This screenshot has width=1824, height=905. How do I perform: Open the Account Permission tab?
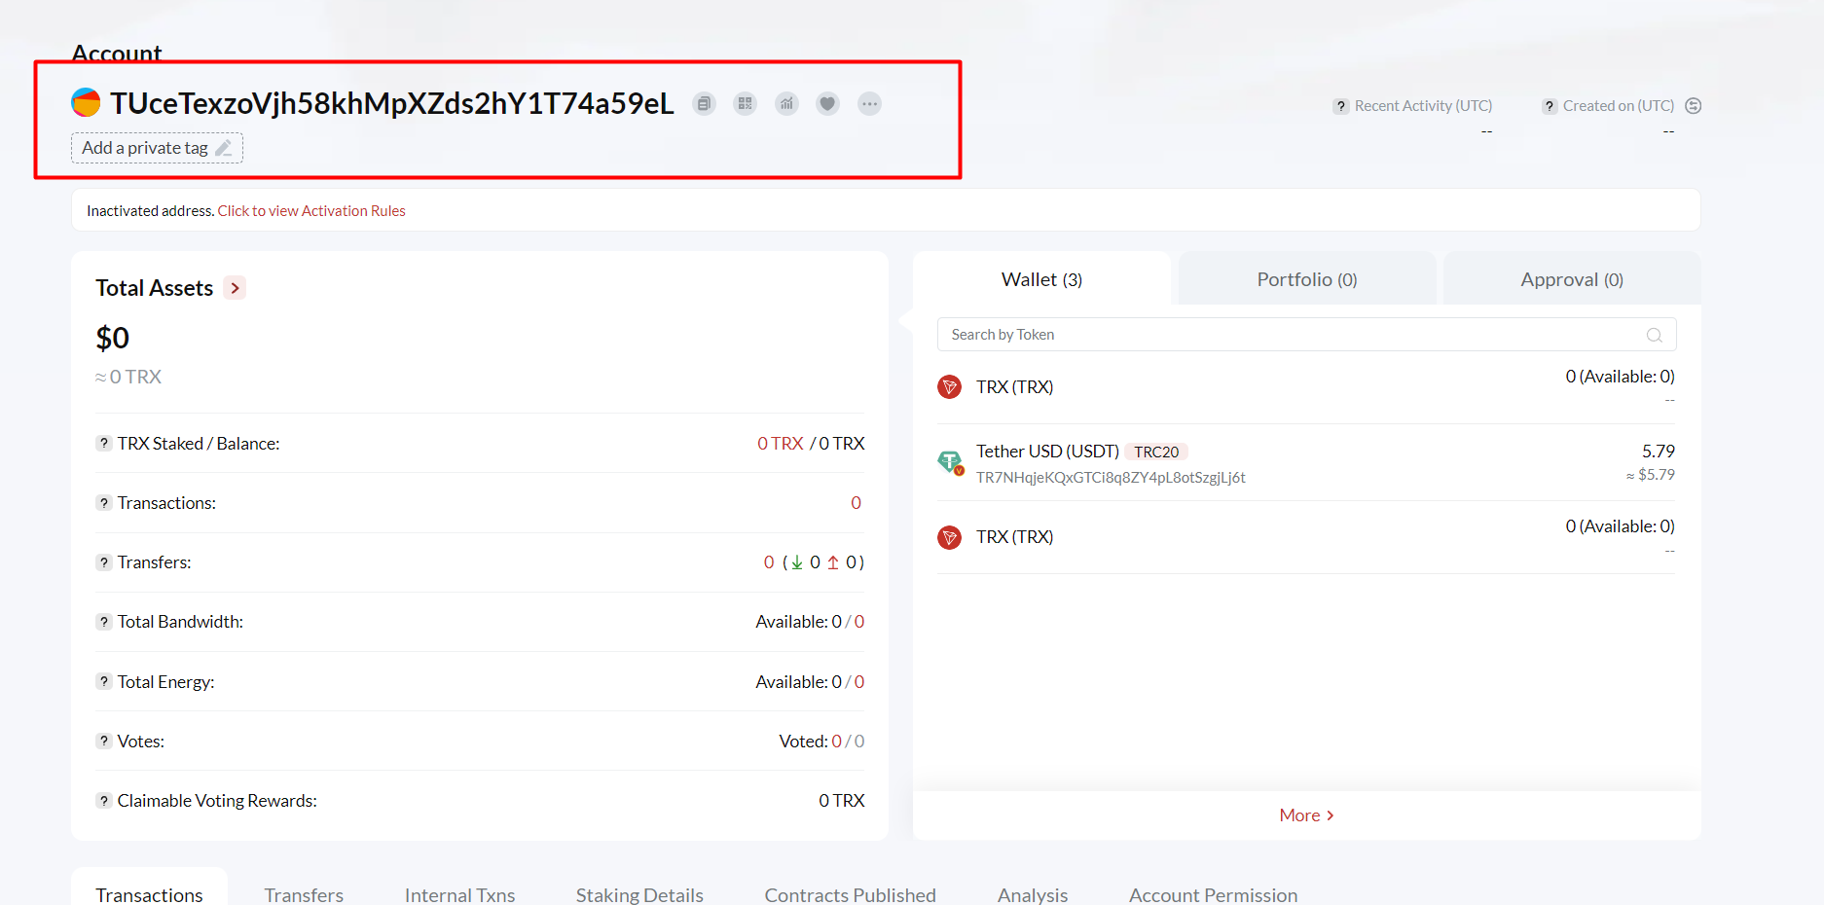(x=1213, y=894)
